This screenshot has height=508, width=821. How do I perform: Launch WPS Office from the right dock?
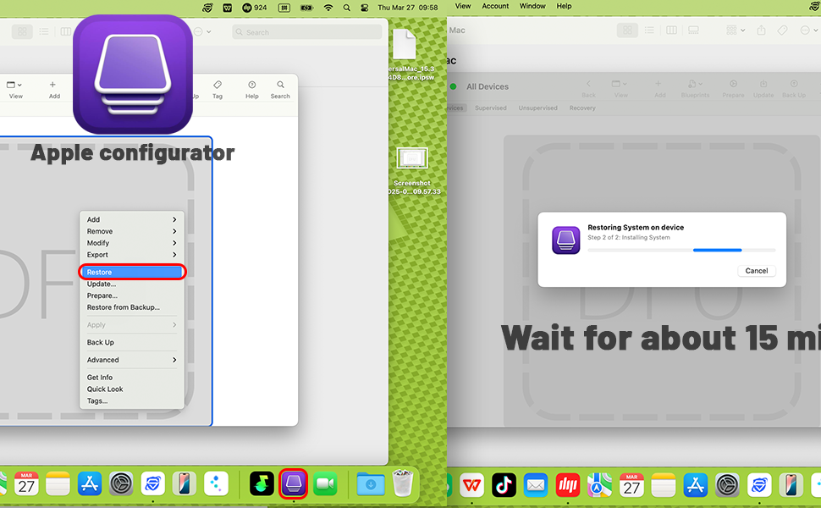point(471,486)
